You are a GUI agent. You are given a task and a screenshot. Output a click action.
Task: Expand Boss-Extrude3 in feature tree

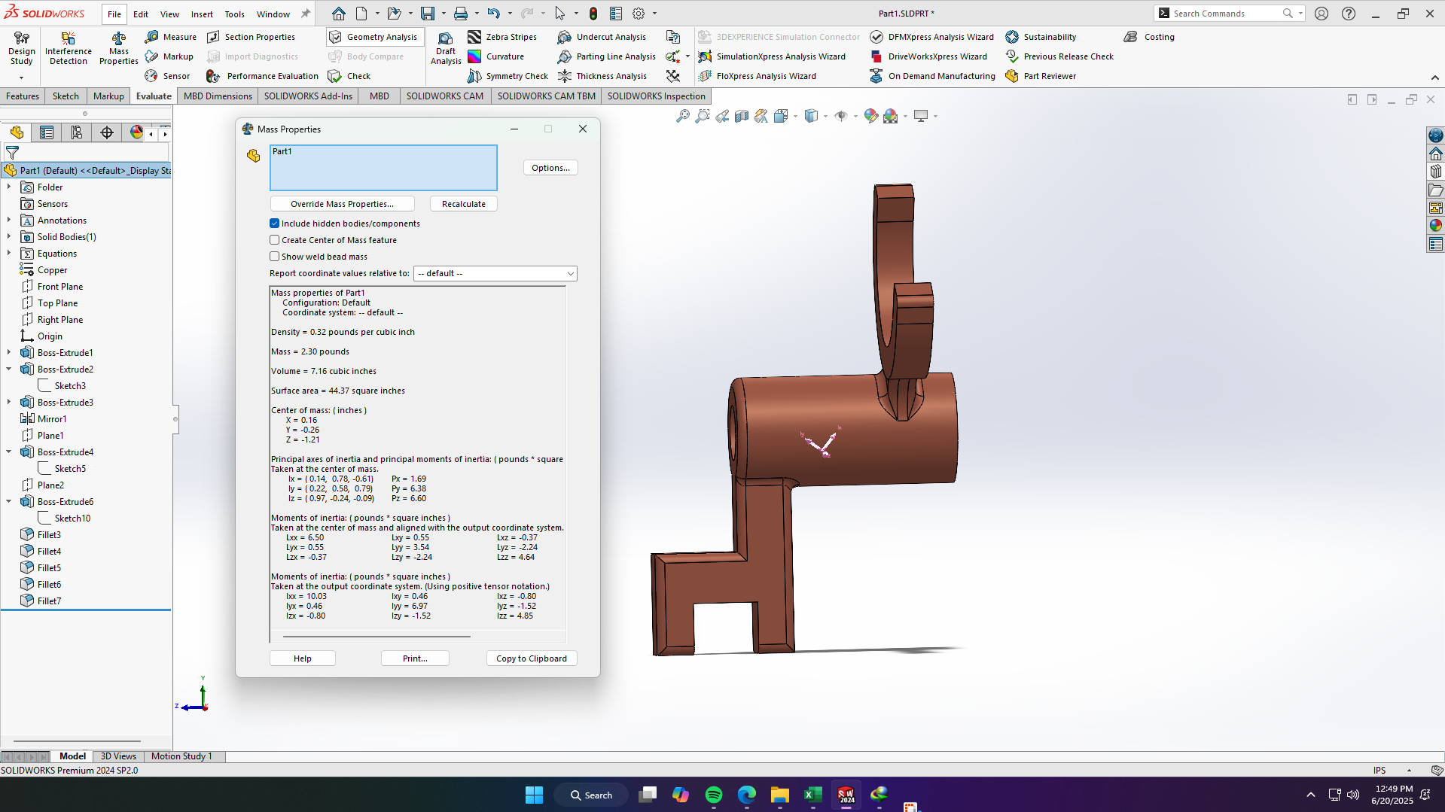coord(9,403)
